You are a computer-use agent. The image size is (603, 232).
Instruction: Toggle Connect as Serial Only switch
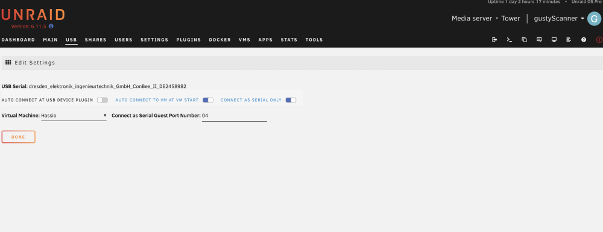coord(291,100)
